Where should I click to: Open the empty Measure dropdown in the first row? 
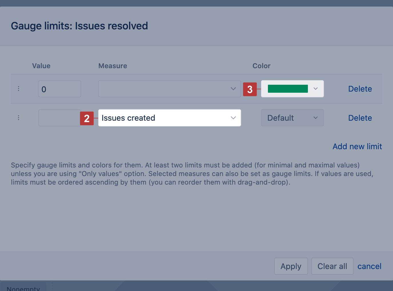pos(170,89)
